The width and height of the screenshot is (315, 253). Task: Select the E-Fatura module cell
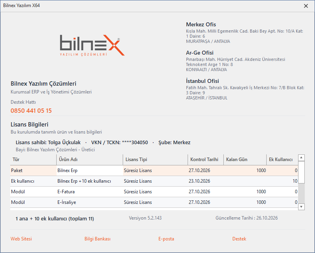tap(90, 192)
